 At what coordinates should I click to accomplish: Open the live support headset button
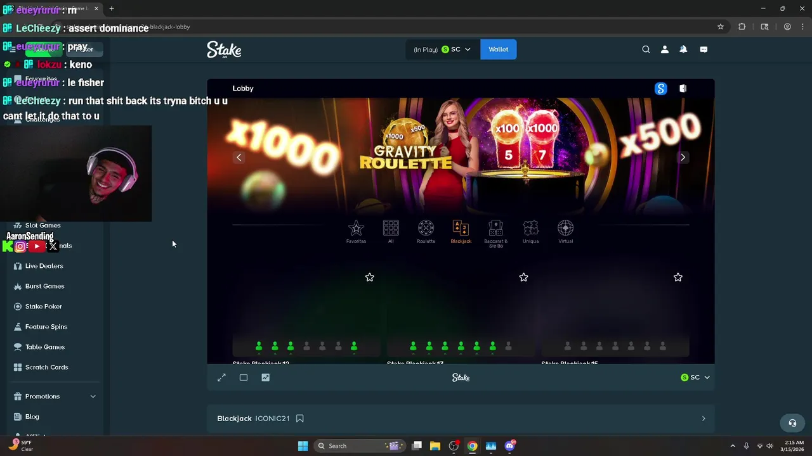click(x=792, y=423)
